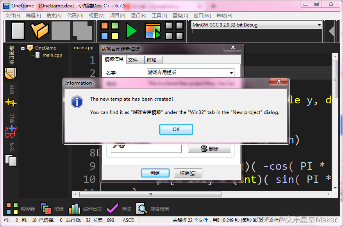Select OneGame project root in tree

[45, 48]
